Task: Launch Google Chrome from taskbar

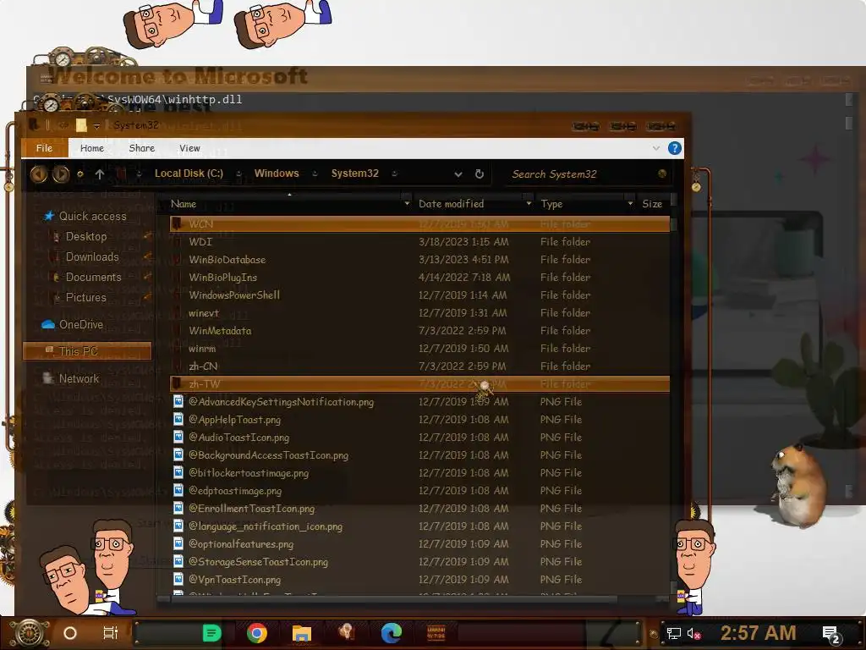Action: pos(257,633)
